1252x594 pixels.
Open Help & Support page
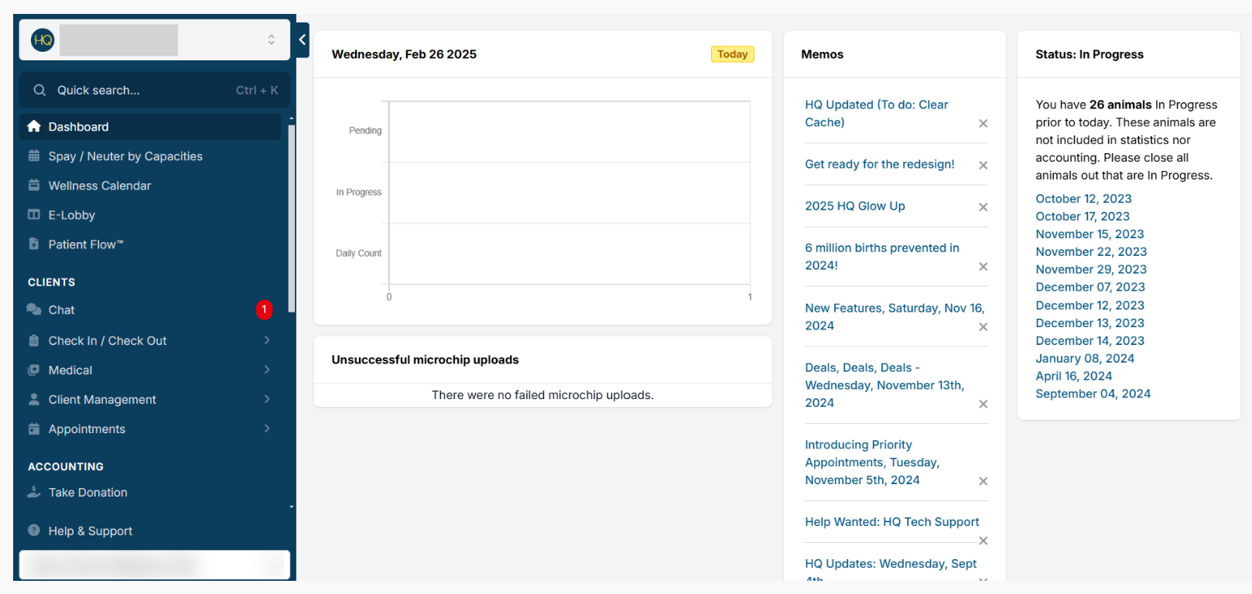(90, 531)
